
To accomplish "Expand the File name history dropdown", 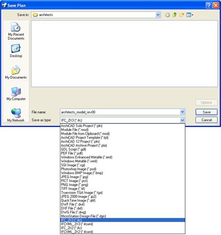I will [x=182, y=112].
